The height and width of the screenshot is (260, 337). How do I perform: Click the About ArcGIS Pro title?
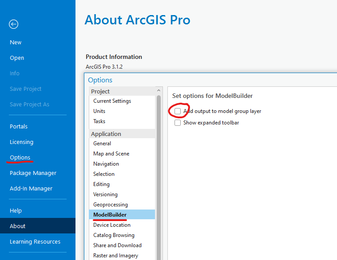pyautogui.click(x=137, y=20)
